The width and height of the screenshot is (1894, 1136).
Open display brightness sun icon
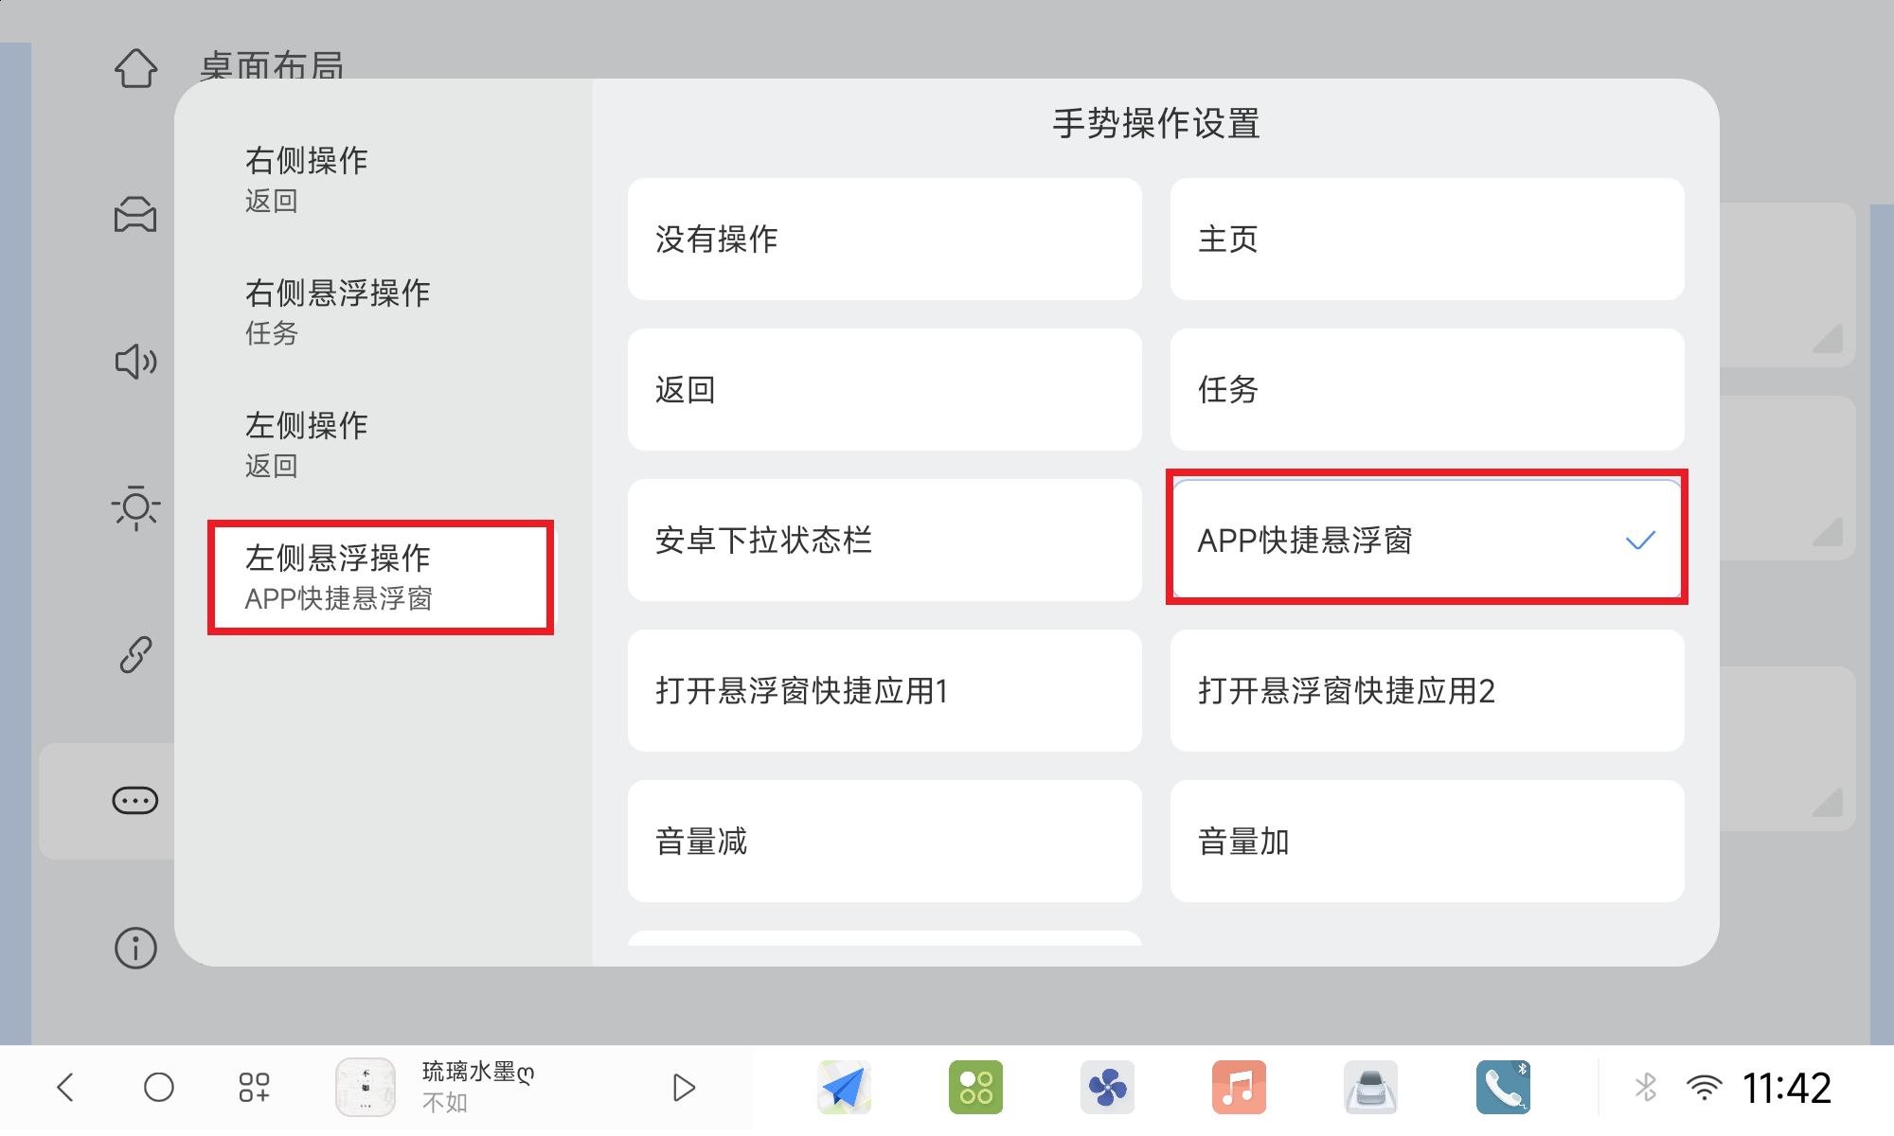[135, 508]
